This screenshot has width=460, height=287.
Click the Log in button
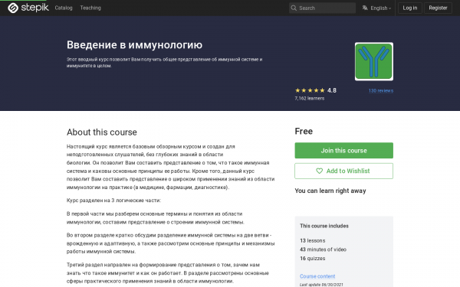coord(410,8)
